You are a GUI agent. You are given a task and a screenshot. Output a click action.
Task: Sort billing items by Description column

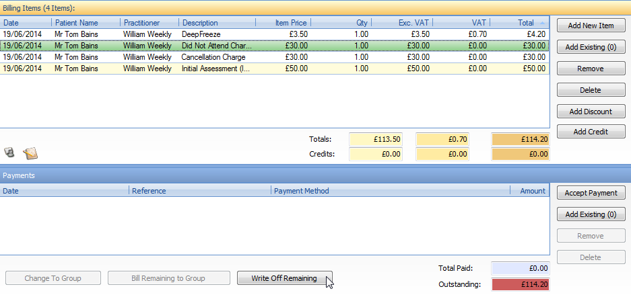(x=218, y=23)
